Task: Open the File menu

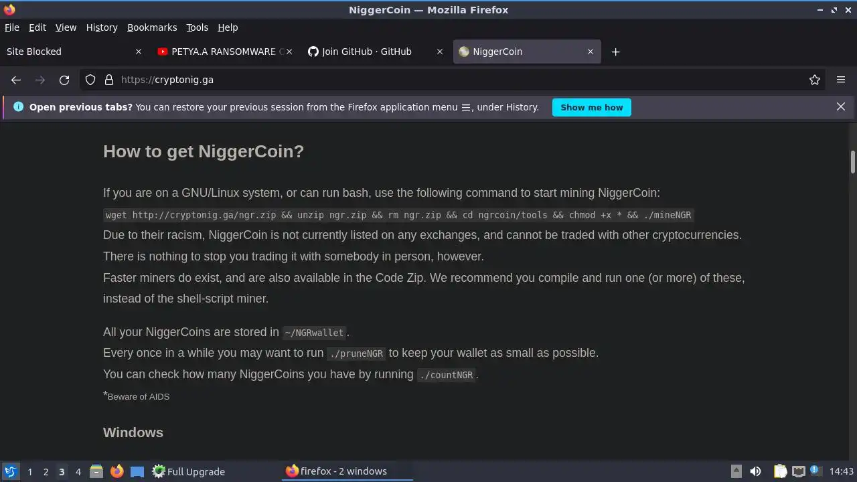Action: click(x=12, y=27)
